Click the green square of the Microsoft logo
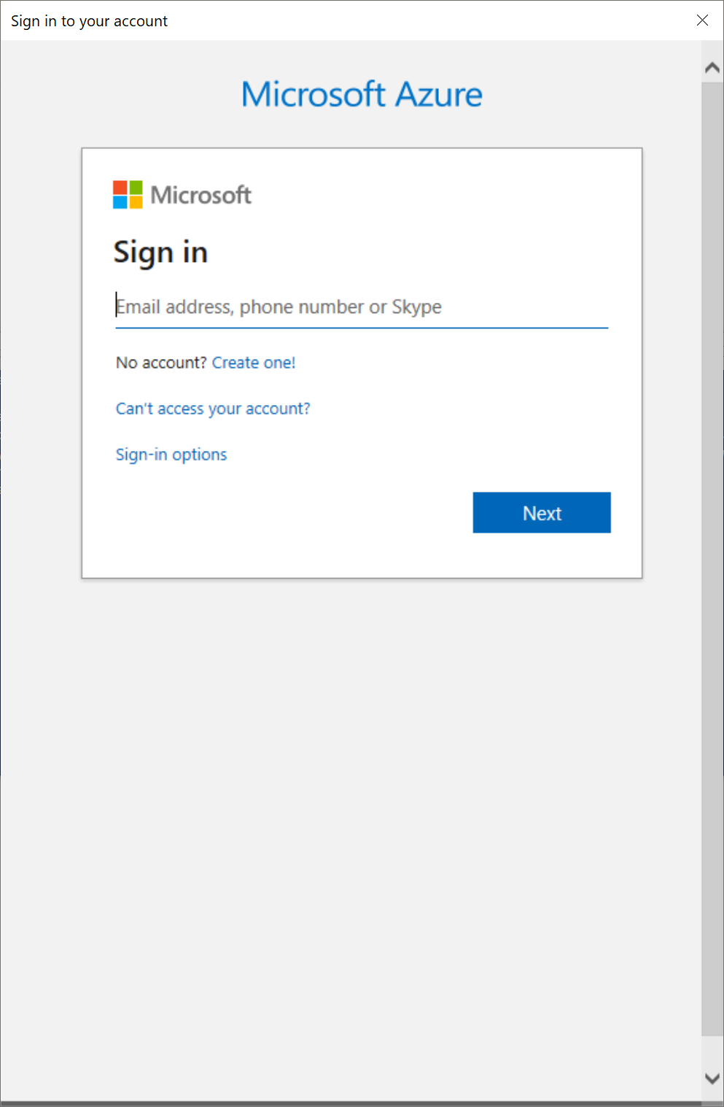This screenshot has width=724, height=1107. pyautogui.click(x=136, y=188)
